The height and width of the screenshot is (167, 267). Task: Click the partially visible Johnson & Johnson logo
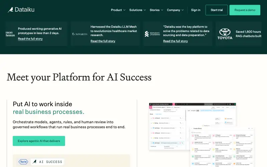[x=10, y=34]
